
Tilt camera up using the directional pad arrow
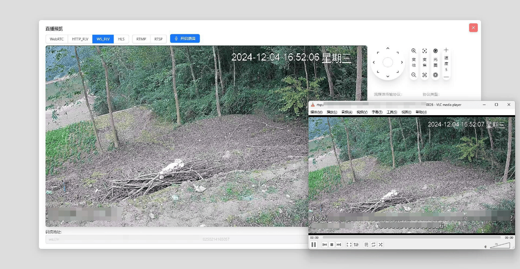coord(388,48)
